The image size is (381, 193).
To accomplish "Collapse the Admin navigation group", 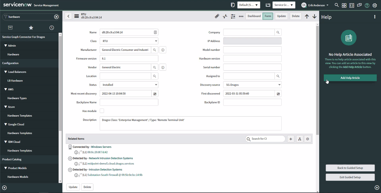I will 6,45.
